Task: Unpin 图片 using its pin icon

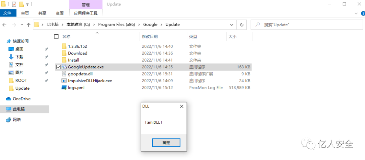Action: pos(47,73)
